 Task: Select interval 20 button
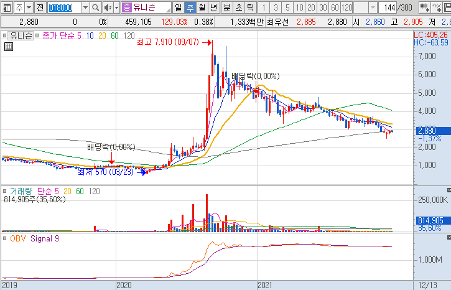(x=311, y=7)
